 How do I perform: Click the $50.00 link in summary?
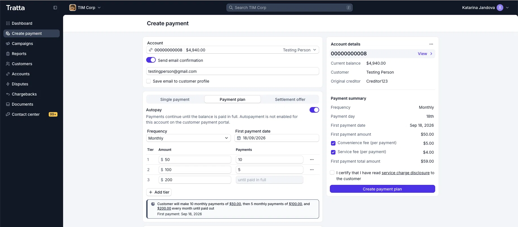coord(235,204)
